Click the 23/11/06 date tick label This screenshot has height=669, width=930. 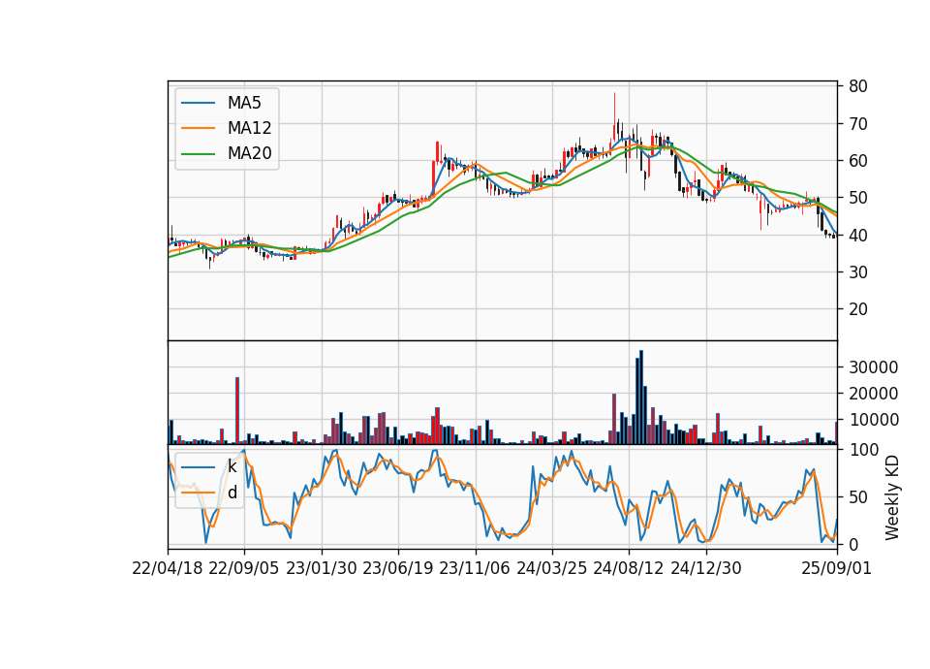[x=475, y=568]
